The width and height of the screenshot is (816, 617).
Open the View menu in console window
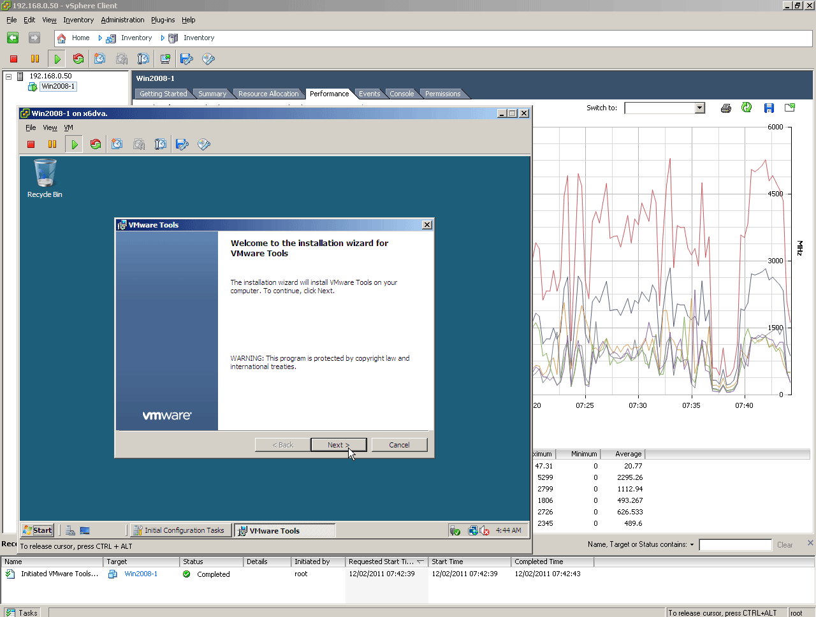(x=50, y=127)
